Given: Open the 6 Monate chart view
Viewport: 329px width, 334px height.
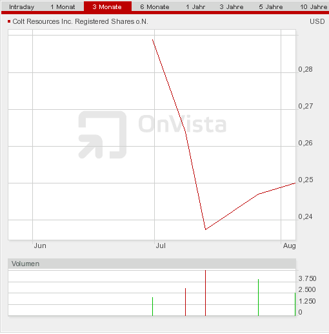Looking at the screenshot, I should pos(155,7).
